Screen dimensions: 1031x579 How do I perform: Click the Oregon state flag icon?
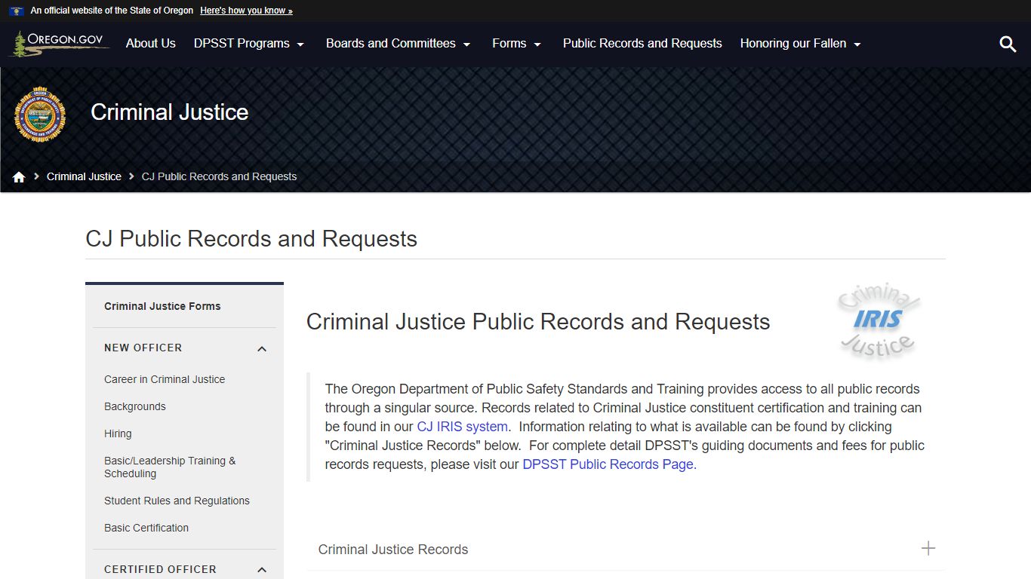(x=16, y=11)
